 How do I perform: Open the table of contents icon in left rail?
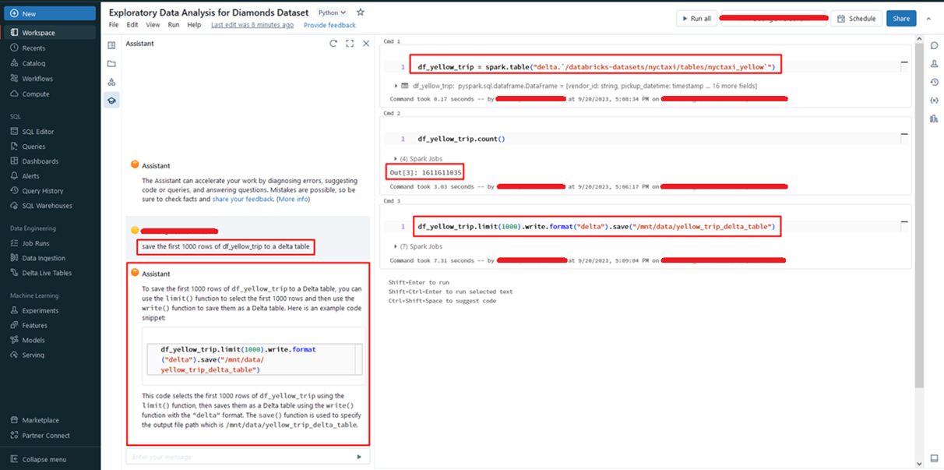[111, 45]
